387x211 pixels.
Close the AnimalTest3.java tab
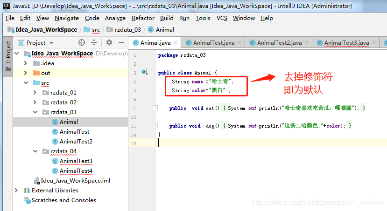pos(374,42)
